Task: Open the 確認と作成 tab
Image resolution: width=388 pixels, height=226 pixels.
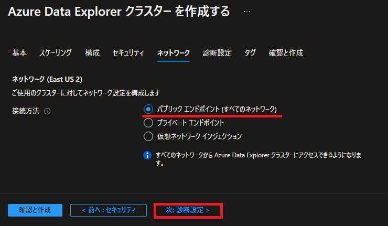Action: [286, 53]
